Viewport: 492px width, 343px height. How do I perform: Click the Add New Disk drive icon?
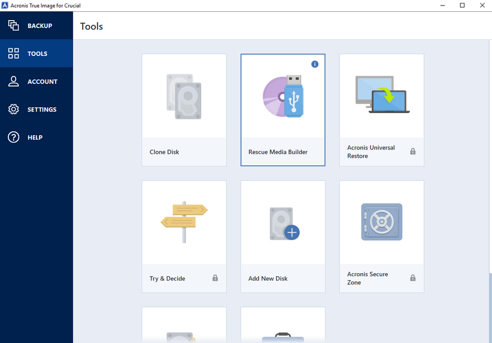coord(283,222)
